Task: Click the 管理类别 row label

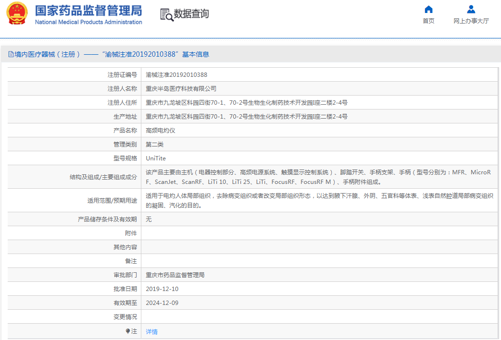Action: pyautogui.click(x=125, y=144)
